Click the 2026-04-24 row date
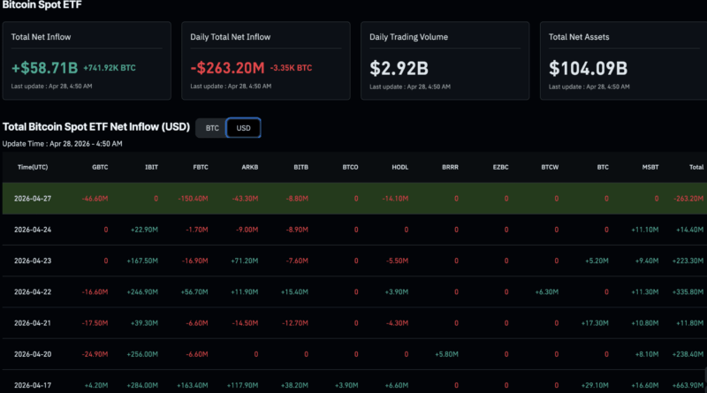 click(x=33, y=230)
